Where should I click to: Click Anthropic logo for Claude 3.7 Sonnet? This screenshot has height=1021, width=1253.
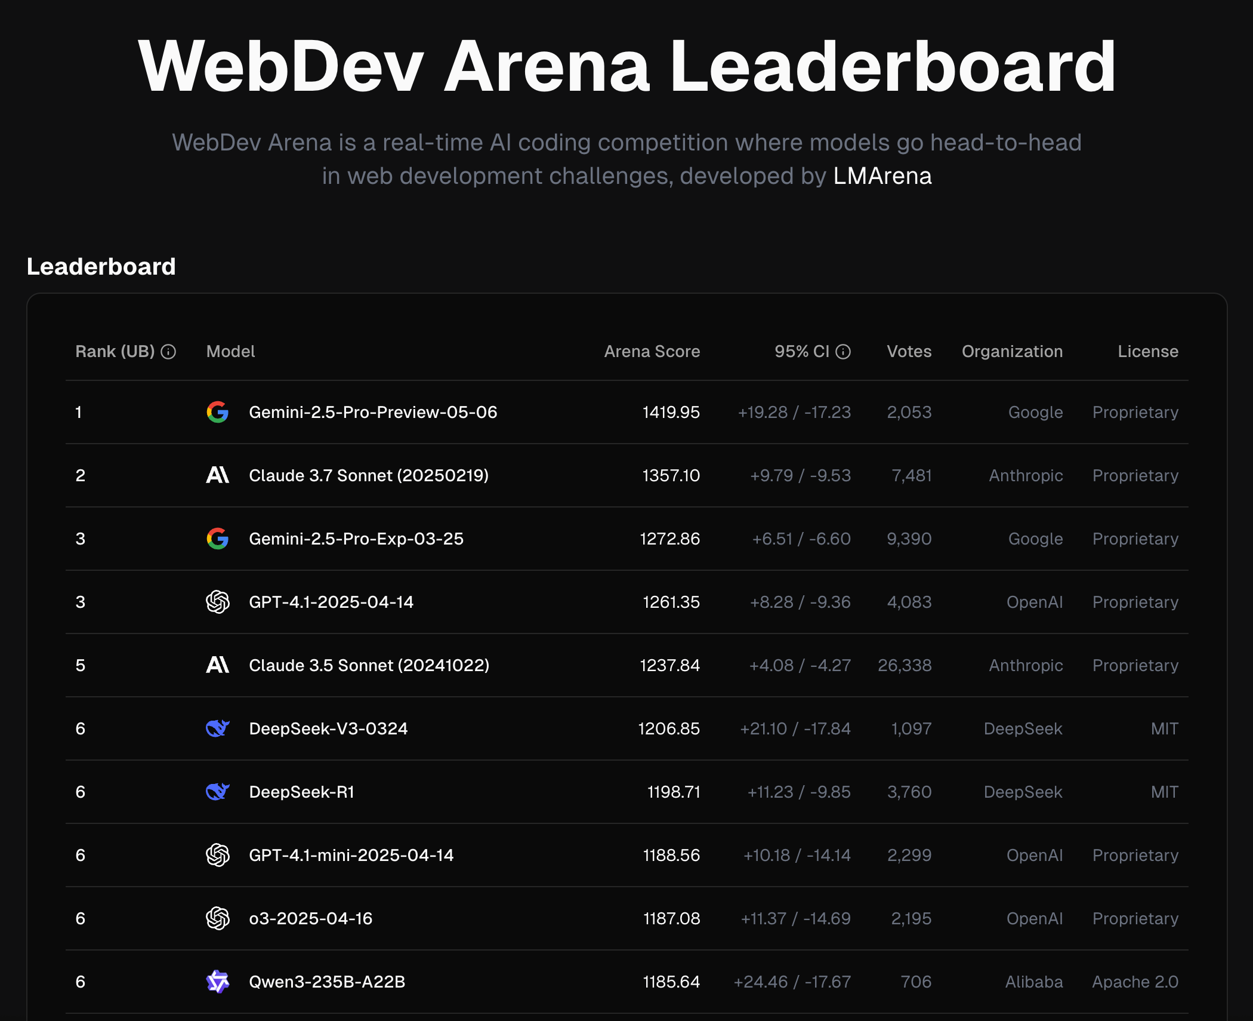click(x=218, y=475)
